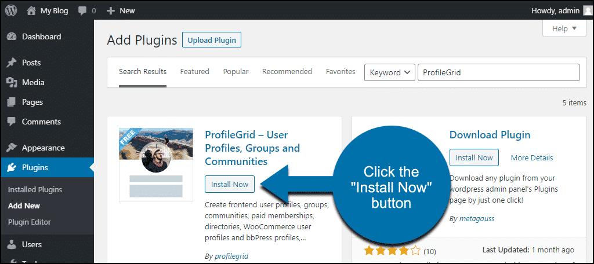This screenshot has height=264, width=594.
Task: Click the Pages icon in sidebar
Action: (x=12, y=102)
